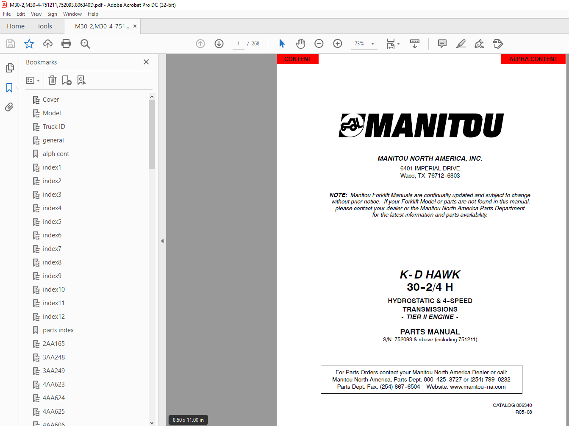This screenshot has height=426, width=569.
Task: Switch to the Home tab
Action: (16, 26)
